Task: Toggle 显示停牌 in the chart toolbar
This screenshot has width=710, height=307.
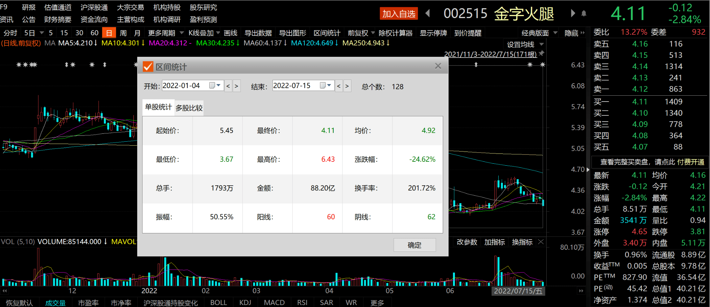Action: [433, 33]
